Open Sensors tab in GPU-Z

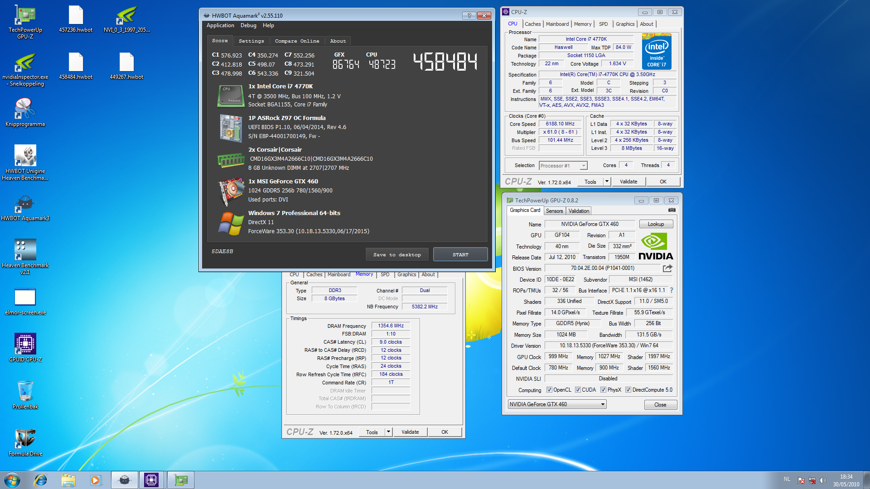pyautogui.click(x=554, y=211)
